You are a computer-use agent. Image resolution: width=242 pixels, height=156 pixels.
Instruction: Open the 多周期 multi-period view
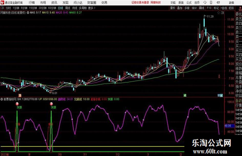click(83, 8)
